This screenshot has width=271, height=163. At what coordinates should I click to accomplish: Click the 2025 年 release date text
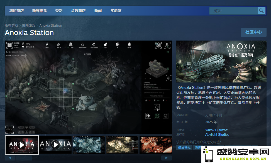coord(211,122)
